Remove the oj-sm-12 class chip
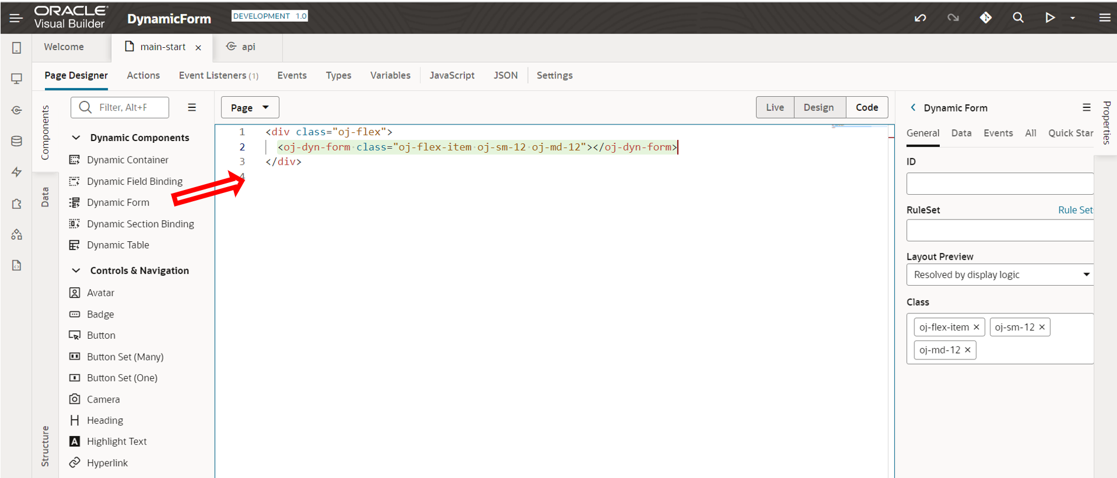This screenshot has width=1117, height=478. point(1042,327)
